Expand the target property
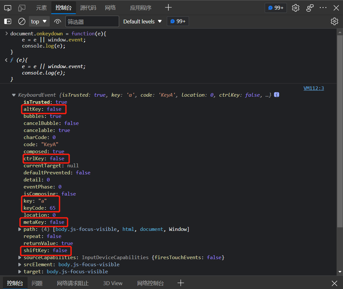 [x=20, y=271]
